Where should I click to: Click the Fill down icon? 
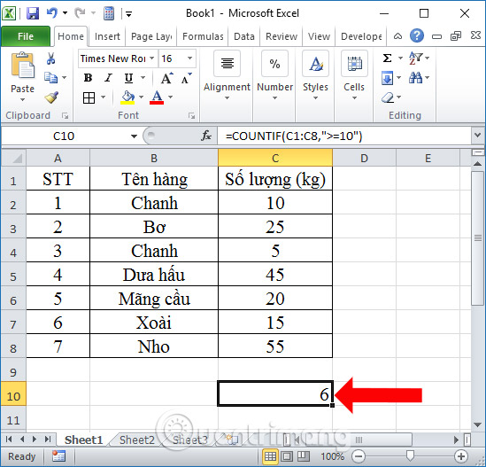click(387, 78)
